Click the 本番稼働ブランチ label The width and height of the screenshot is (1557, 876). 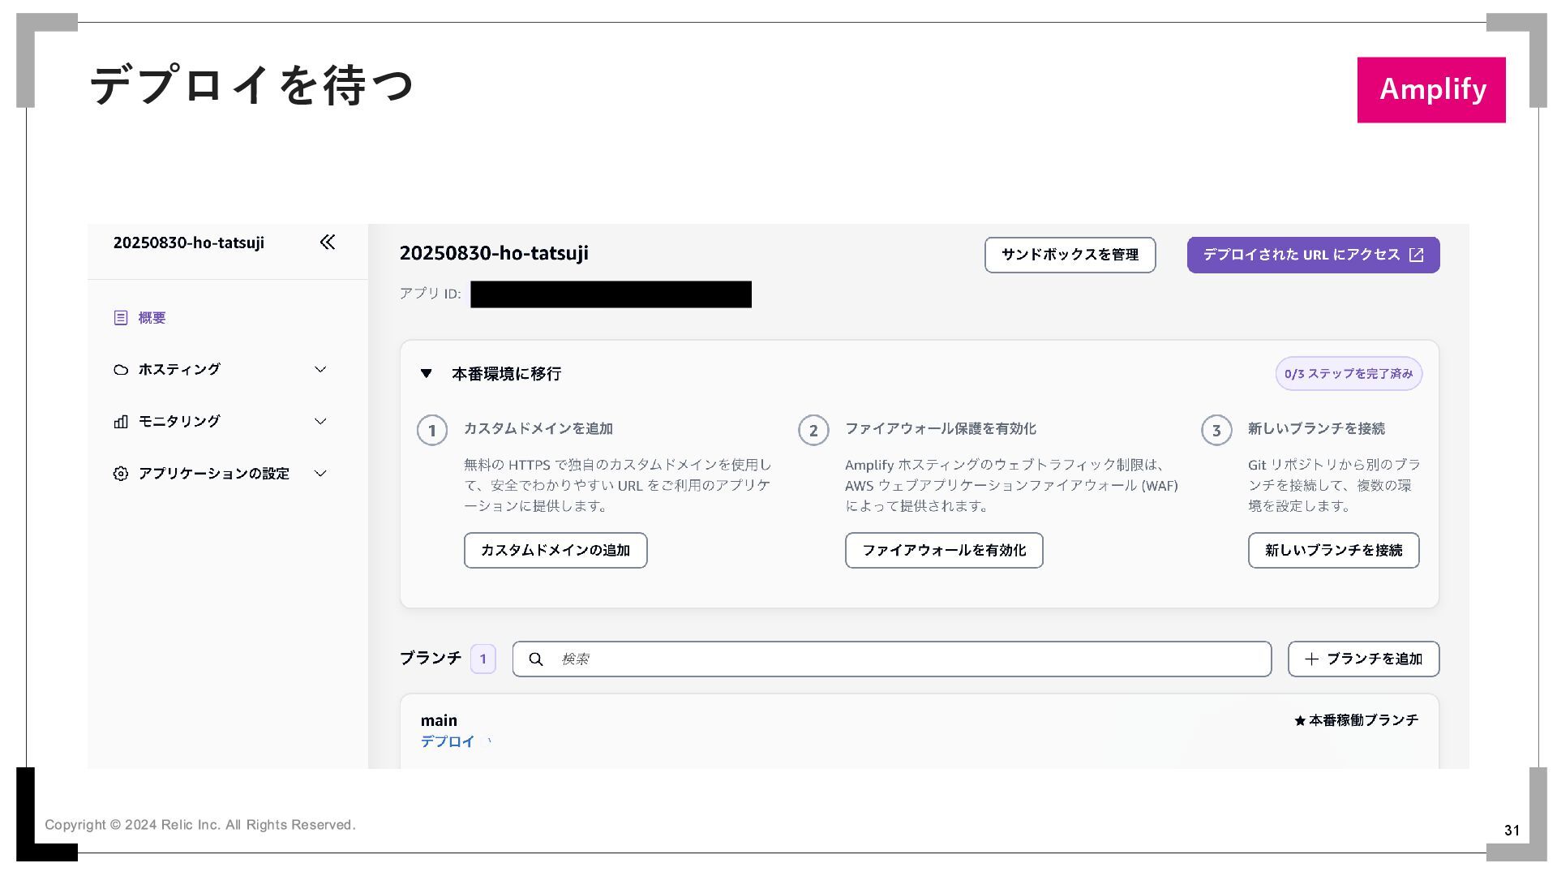[x=1363, y=720]
